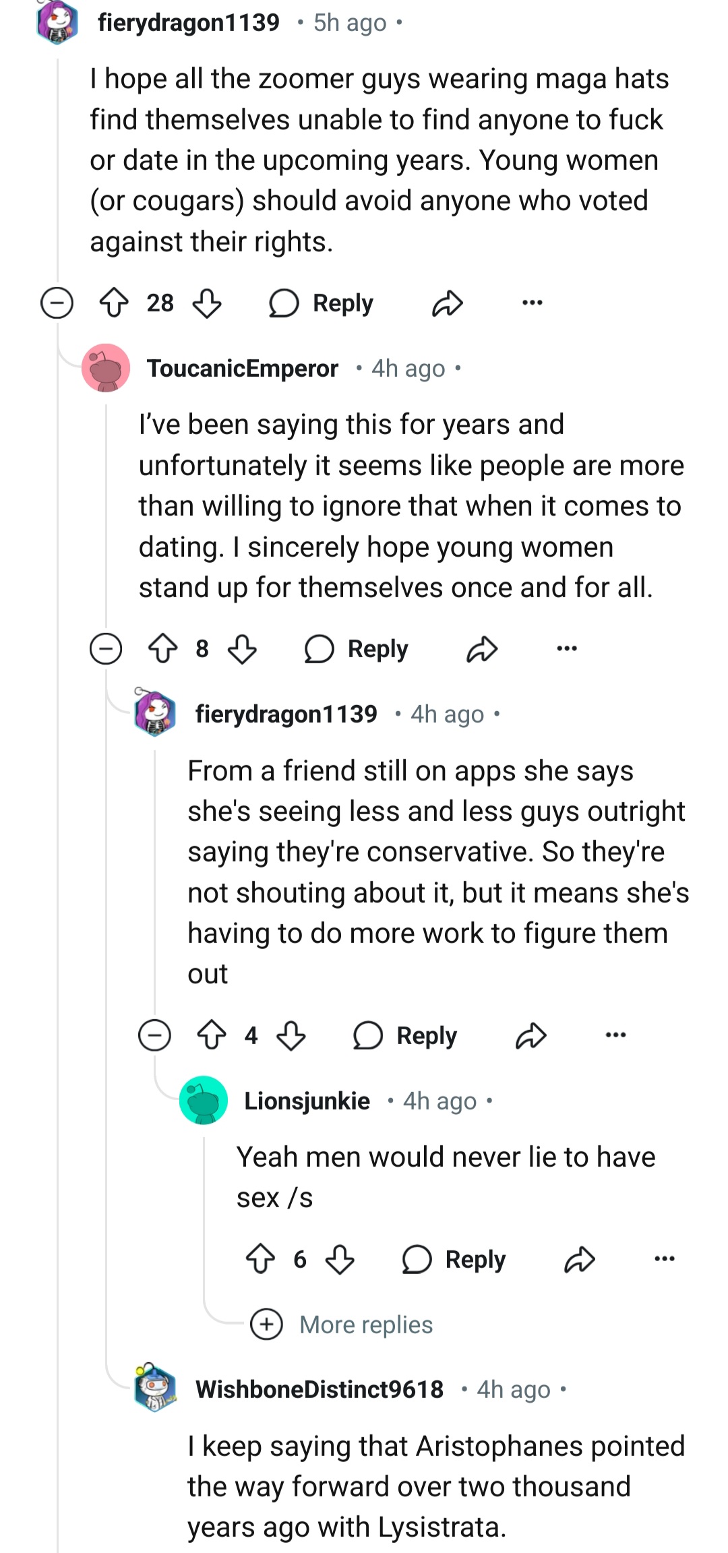Share ToucanicEmperor's comment

(483, 649)
